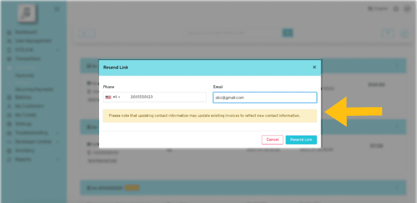Image resolution: width=417 pixels, height=203 pixels.
Task: Cancel the Resend Link dialog
Action: pyautogui.click(x=272, y=140)
